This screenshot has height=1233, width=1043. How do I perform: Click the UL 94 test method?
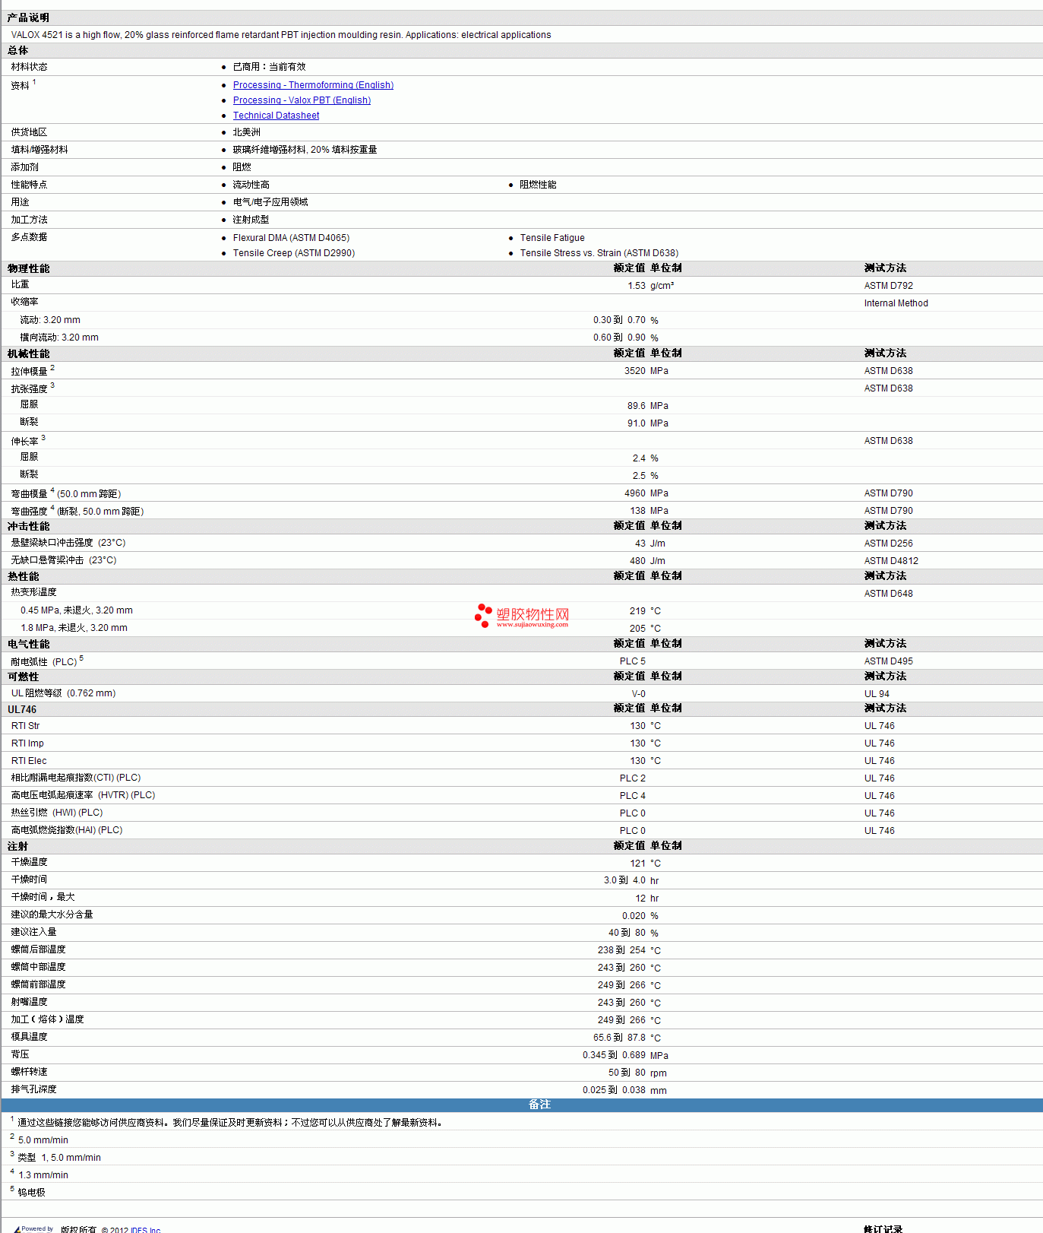tap(877, 694)
